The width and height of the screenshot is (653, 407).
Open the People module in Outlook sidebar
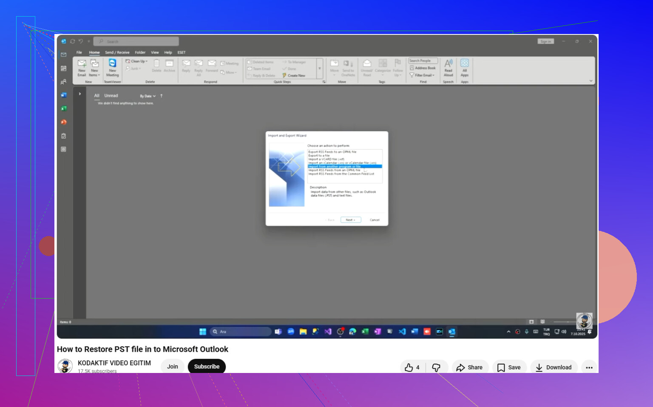(x=63, y=82)
